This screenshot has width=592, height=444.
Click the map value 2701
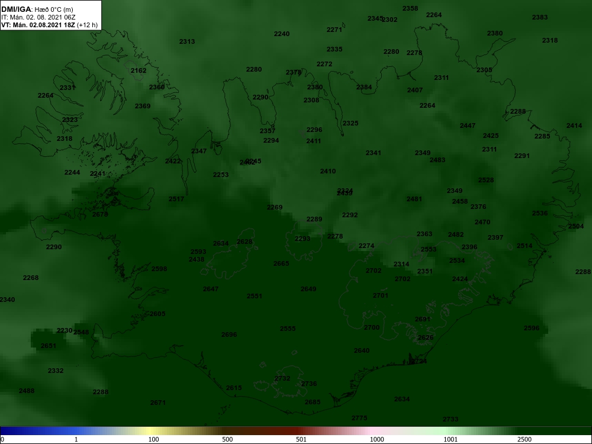click(x=381, y=295)
